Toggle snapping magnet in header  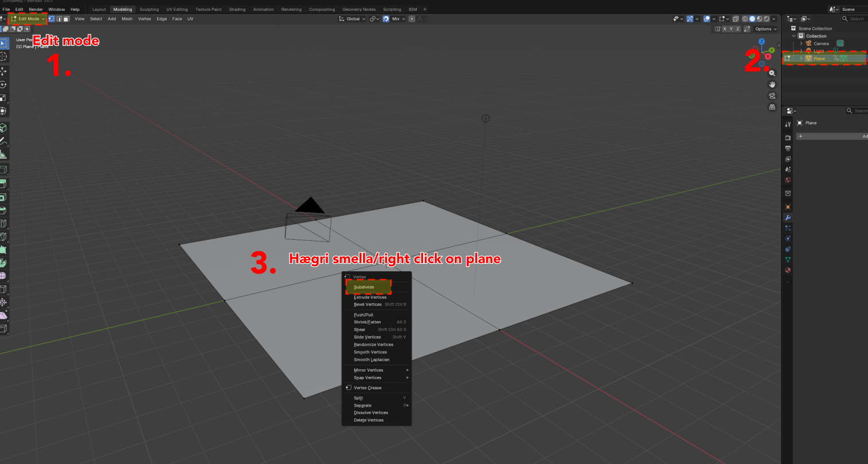coord(386,19)
